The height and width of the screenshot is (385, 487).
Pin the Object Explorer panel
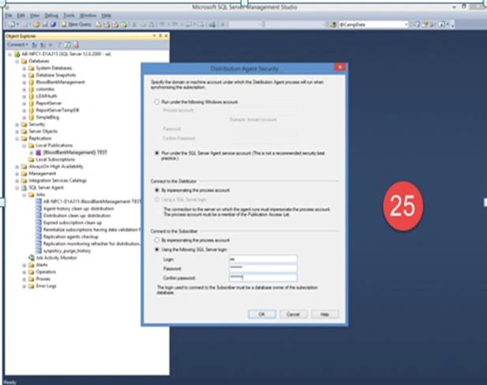[x=160, y=36]
